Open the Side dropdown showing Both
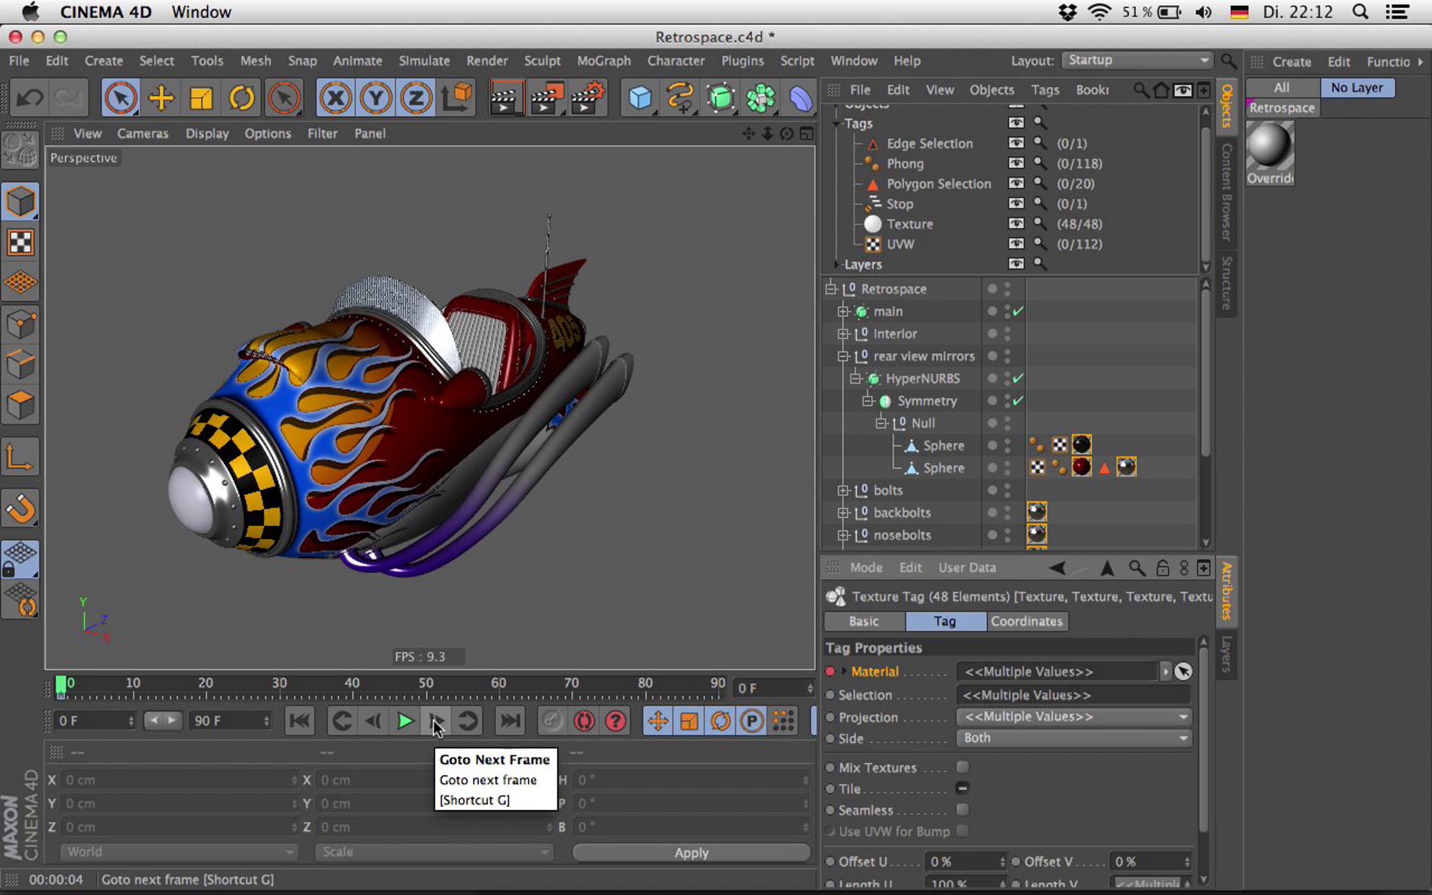The image size is (1432, 895). (1074, 738)
